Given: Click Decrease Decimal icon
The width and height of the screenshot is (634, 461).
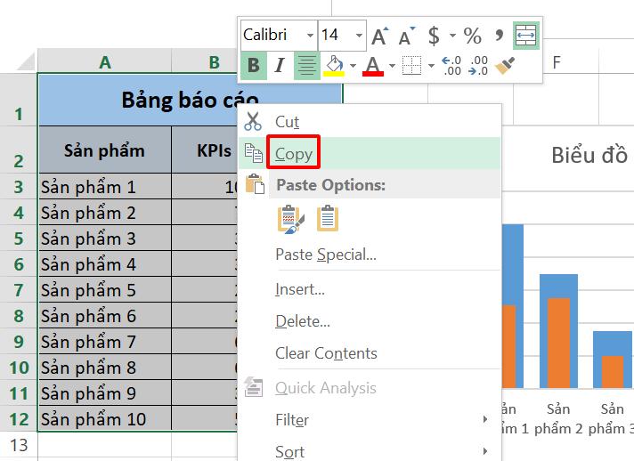Looking at the screenshot, I should pyautogui.click(x=478, y=66).
